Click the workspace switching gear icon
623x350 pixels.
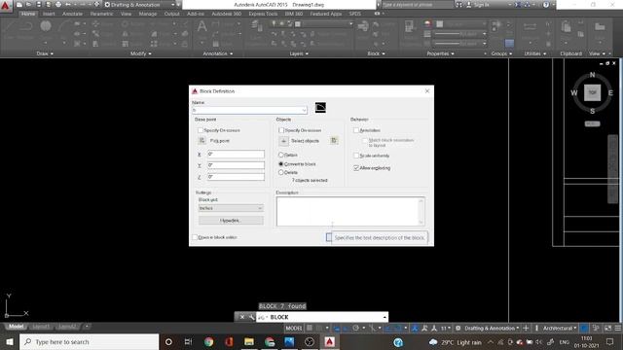(458, 329)
